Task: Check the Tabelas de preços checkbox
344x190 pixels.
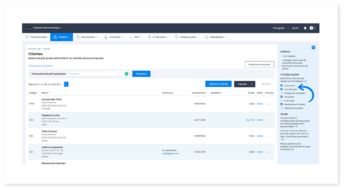Action: click(x=282, y=108)
